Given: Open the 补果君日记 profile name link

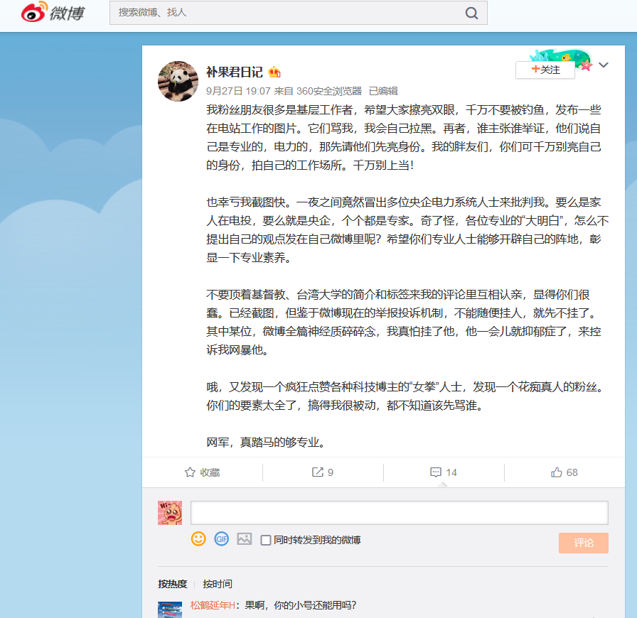Looking at the screenshot, I should tap(235, 72).
